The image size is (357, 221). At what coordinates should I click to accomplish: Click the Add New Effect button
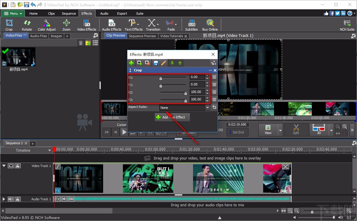(172, 117)
